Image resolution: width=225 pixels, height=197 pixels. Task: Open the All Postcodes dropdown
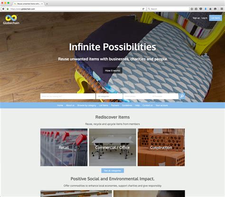165,96
